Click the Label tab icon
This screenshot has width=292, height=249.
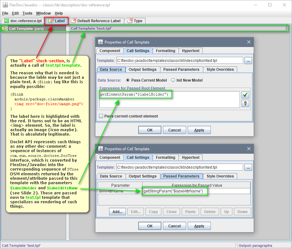pos(51,21)
